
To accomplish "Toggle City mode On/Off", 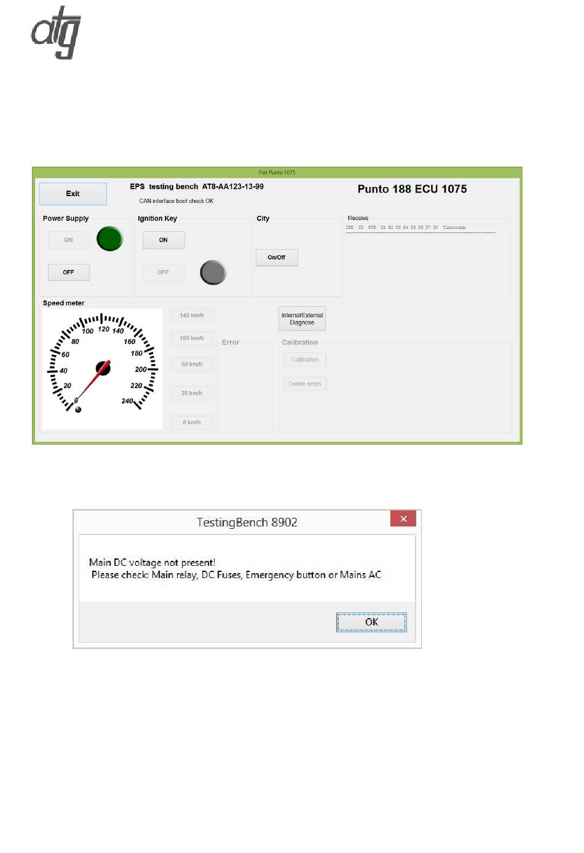I will 277,258.
